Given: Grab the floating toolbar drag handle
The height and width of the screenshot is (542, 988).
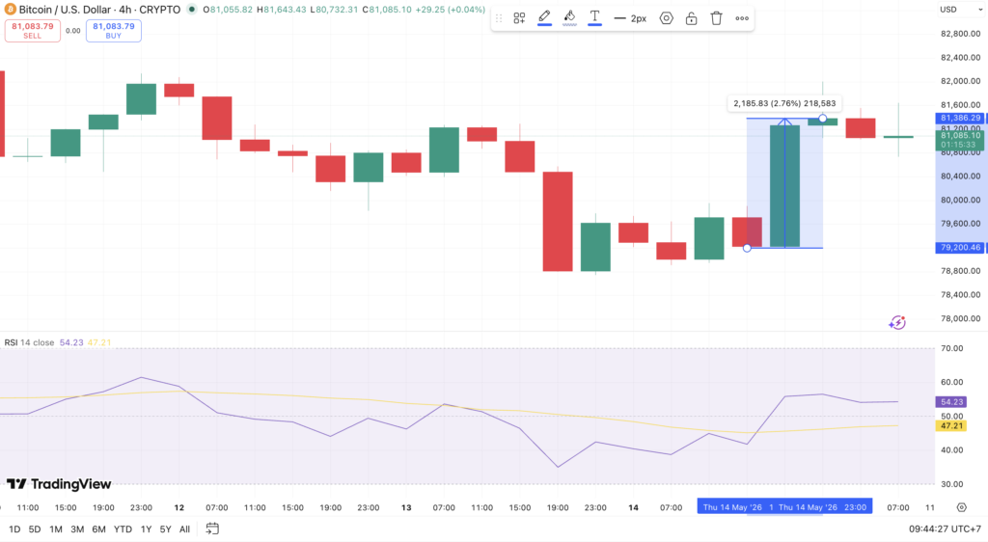Looking at the screenshot, I should tap(499, 18).
